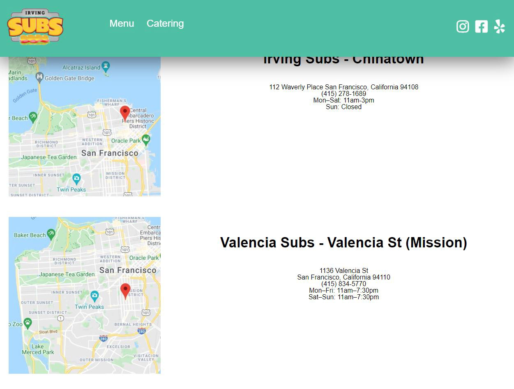Open the Menu navigation link

[122, 23]
